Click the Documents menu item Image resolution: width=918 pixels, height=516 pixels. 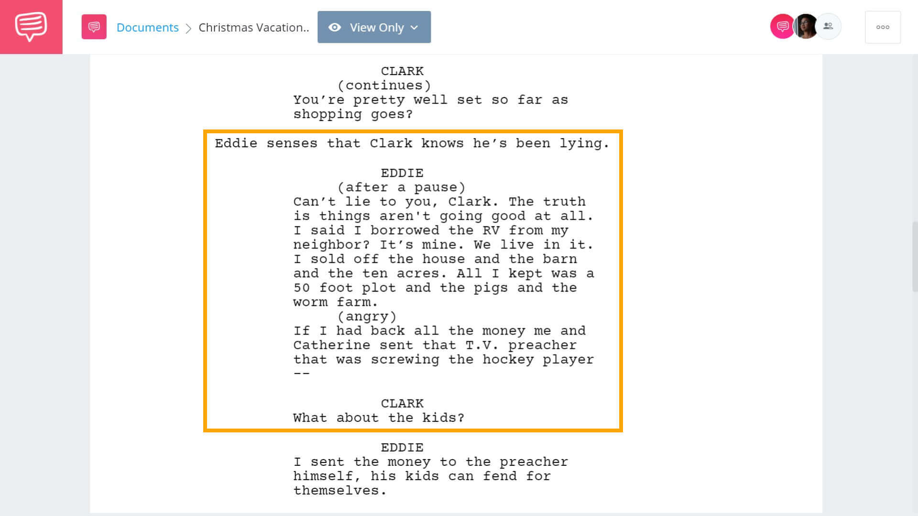point(148,27)
